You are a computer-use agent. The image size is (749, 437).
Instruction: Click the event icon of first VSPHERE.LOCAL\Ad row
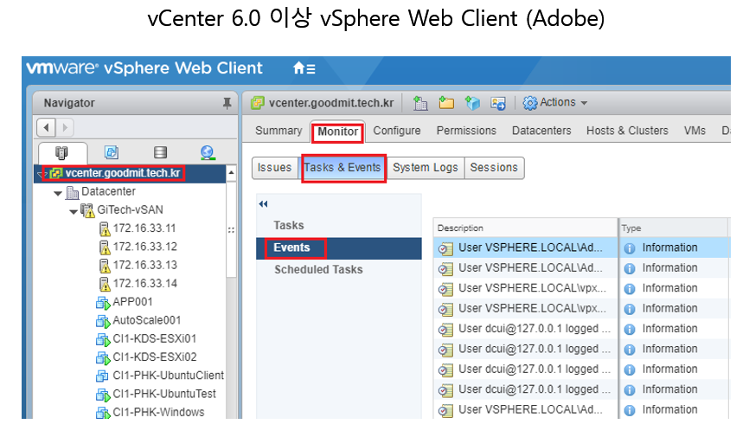click(445, 248)
